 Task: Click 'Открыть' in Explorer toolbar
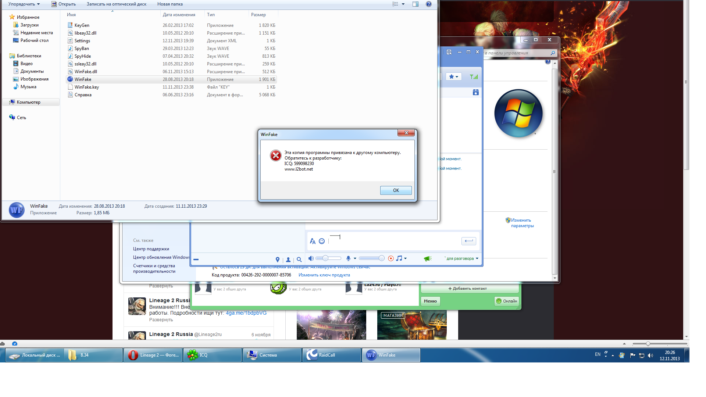64,4
